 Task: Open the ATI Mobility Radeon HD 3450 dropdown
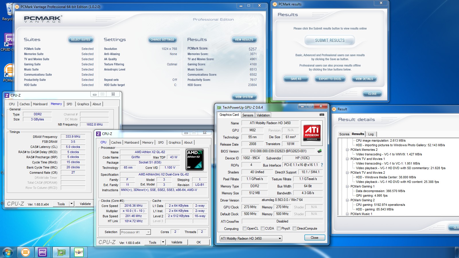tap(251, 239)
